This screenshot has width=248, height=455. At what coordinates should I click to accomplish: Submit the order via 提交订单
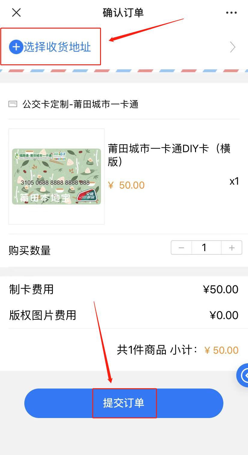pyautogui.click(x=124, y=403)
